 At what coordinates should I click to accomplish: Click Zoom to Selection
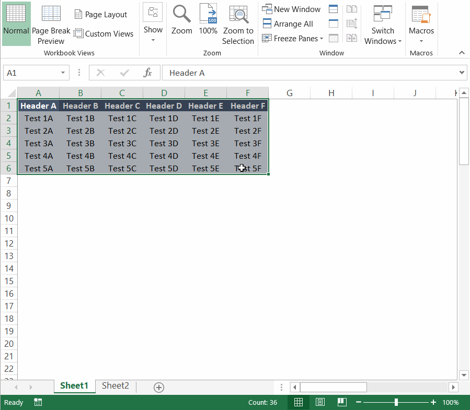click(238, 25)
